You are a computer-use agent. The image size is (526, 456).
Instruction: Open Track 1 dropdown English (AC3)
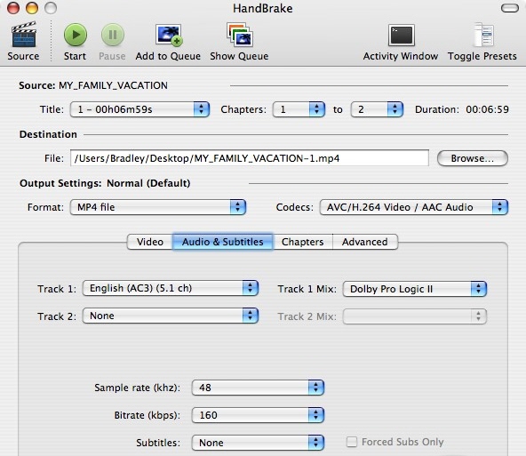point(171,288)
